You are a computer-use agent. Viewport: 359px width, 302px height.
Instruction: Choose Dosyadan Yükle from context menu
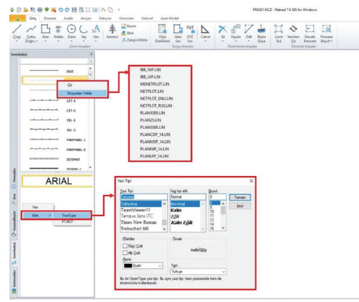(x=80, y=93)
